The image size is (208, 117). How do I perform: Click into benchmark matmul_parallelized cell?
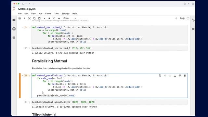point(110,102)
